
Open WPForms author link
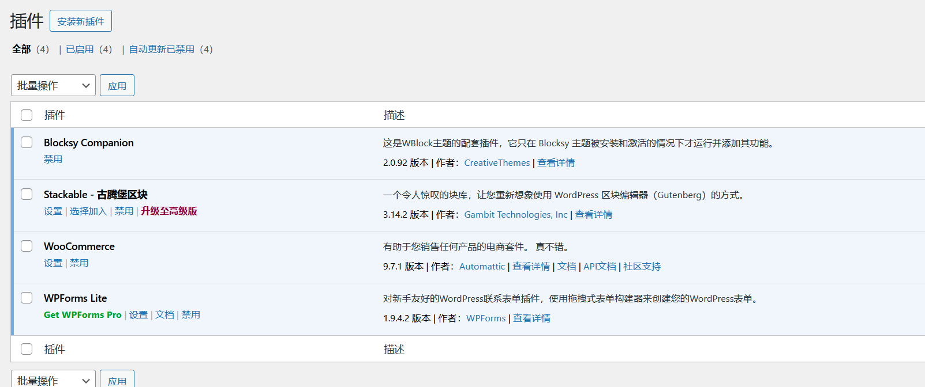(486, 318)
